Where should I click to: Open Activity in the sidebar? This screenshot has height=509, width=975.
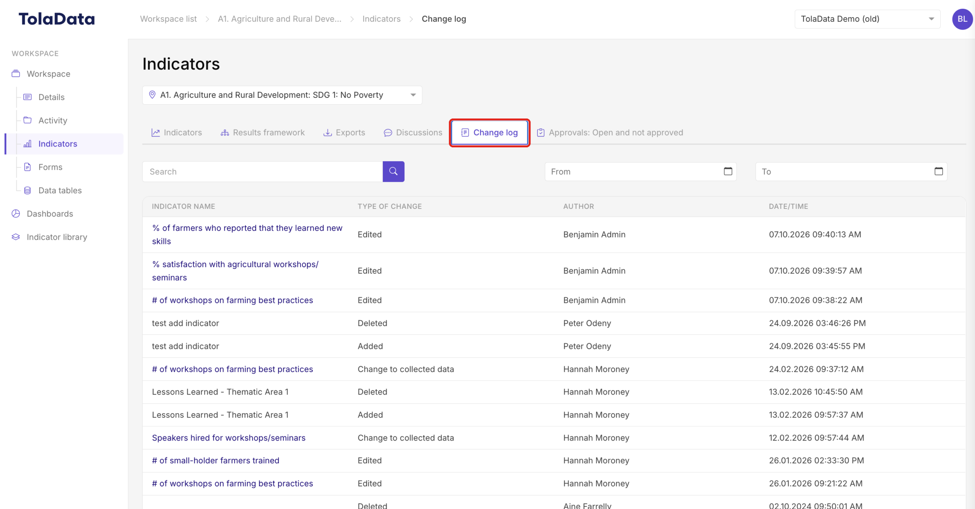[x=53, y=121]
